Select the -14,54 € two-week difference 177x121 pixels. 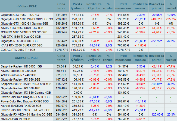pyautogui.click(x=94, y=45)
